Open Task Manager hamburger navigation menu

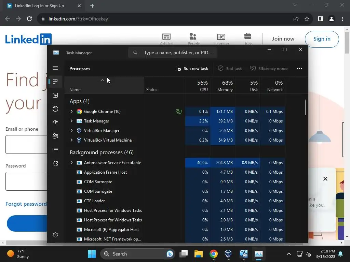click(55, 68)
